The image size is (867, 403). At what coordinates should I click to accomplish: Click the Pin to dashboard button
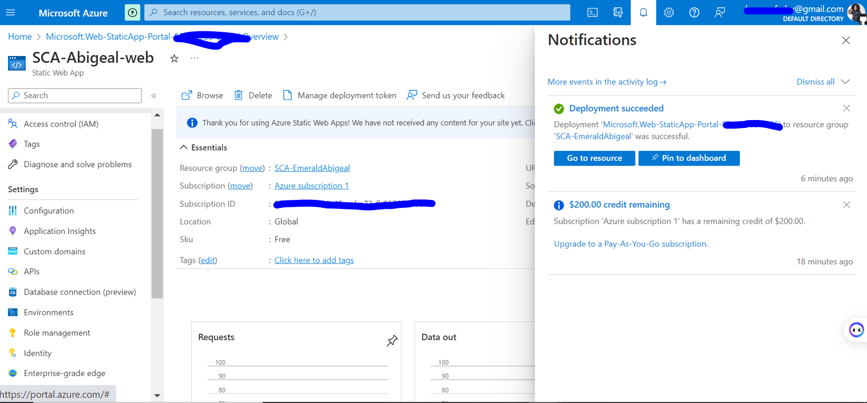[689, 158]
